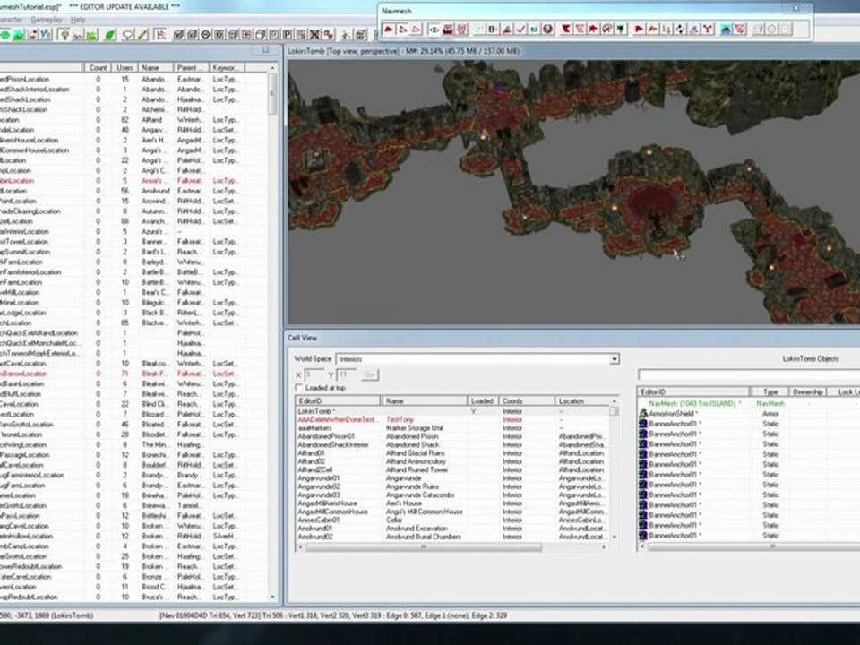
Task: Click the dark green flag icon in Navmesh toolbar
Action: 621,29
